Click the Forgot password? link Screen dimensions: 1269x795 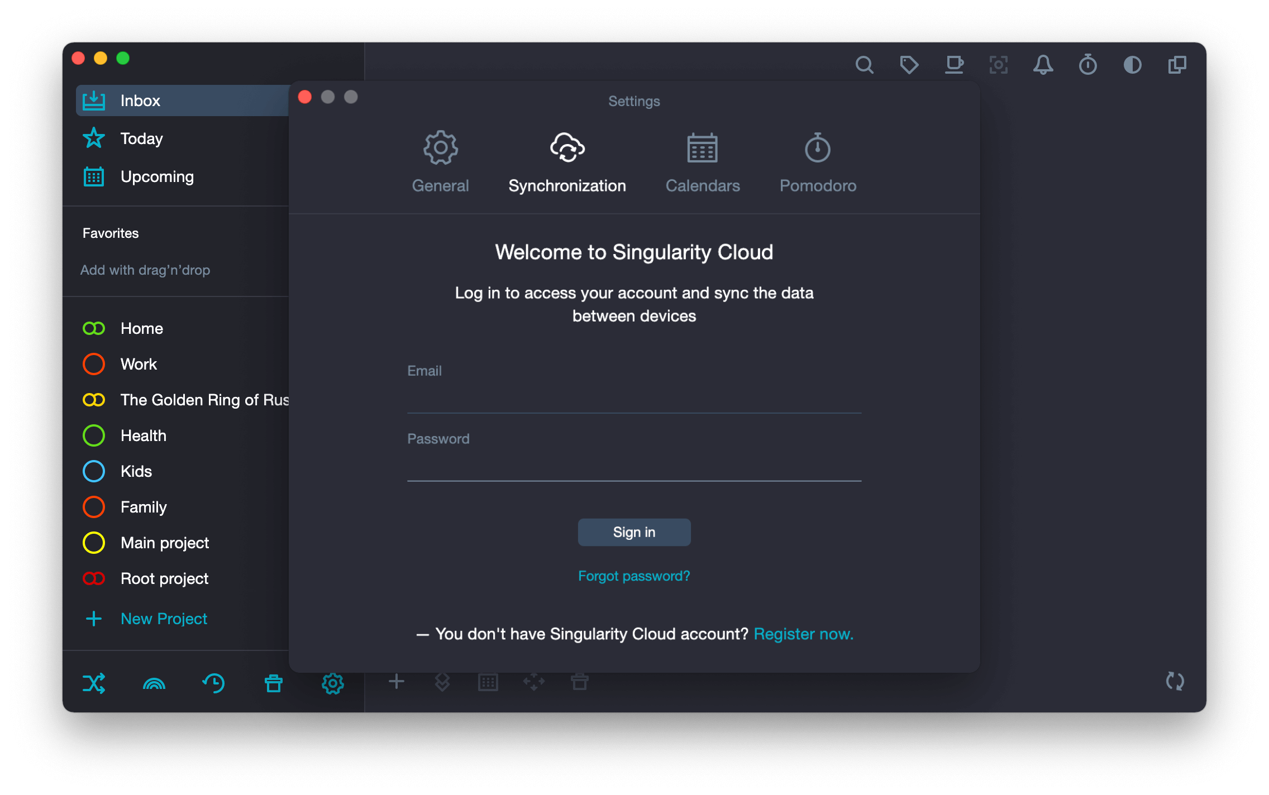pyautogui.click(x=634, y=576)
